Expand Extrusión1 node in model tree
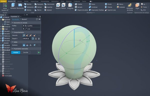150x96 pixels. point(1,31)
